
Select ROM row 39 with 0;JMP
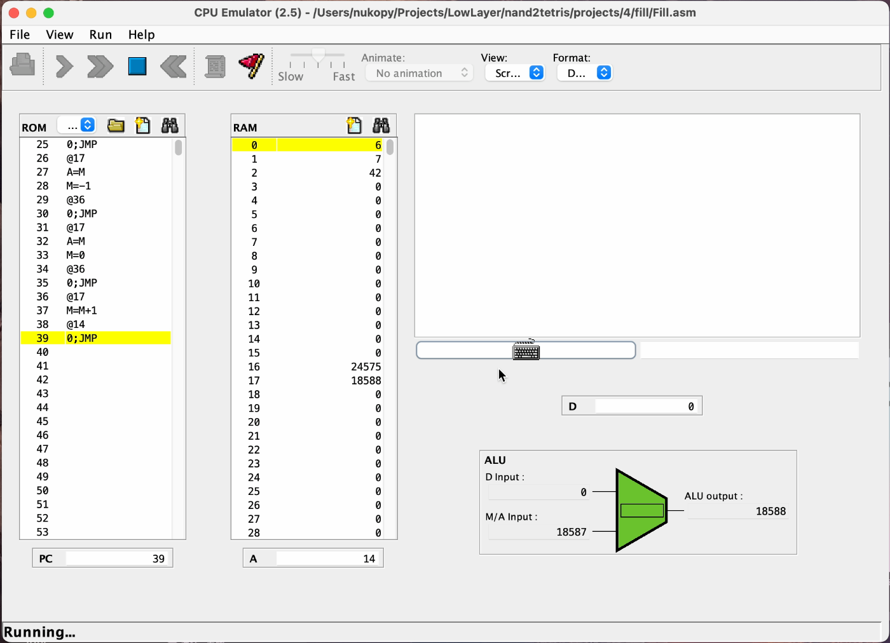point(95,338)
